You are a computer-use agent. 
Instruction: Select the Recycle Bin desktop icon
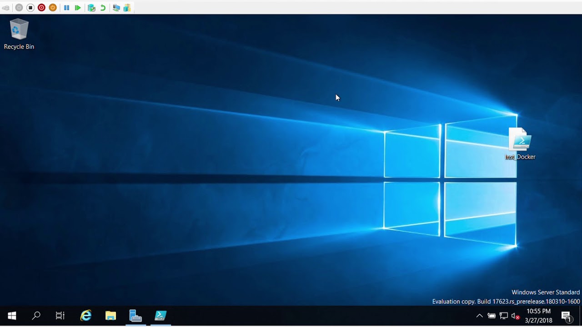pyautogui.click(x=19, y=34)
